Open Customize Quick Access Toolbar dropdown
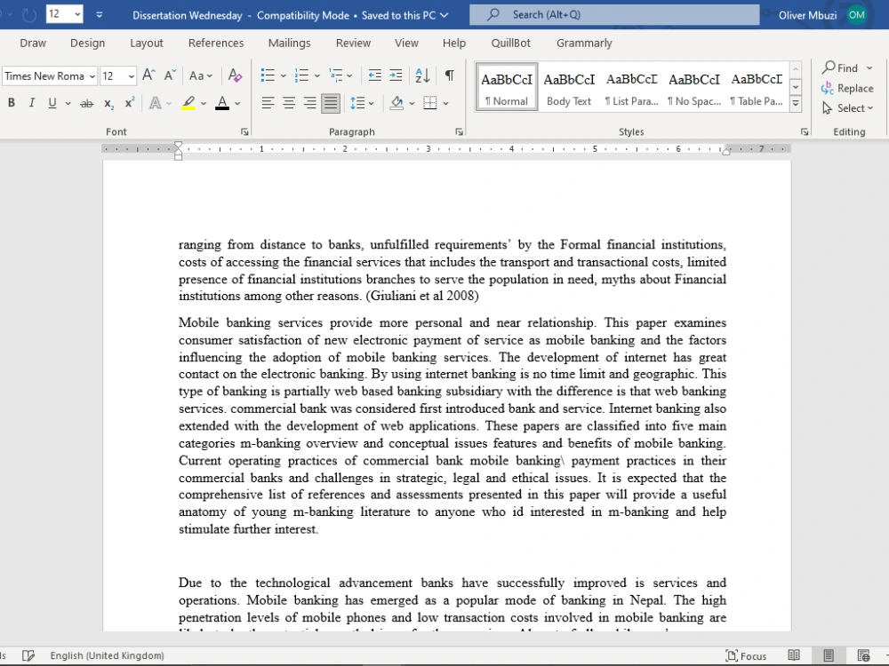 (100, 15)
